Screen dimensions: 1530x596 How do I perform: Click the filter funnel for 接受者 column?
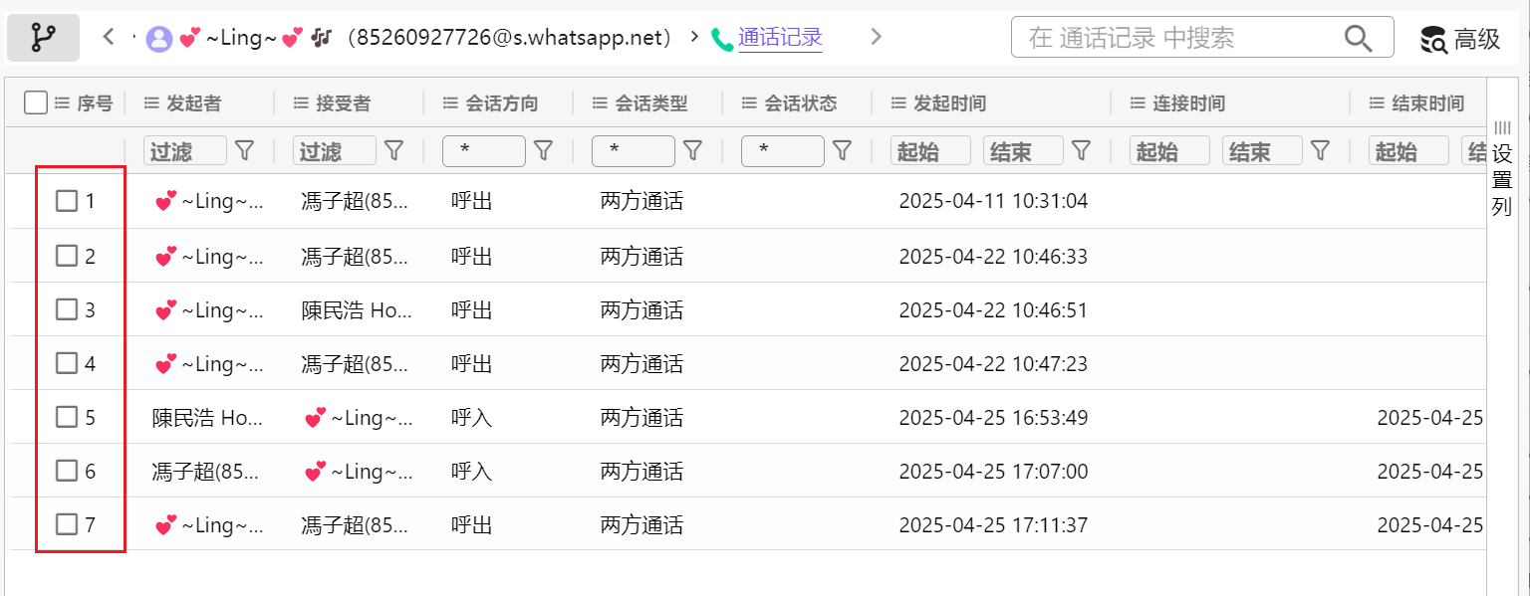[x=393, y=150]
